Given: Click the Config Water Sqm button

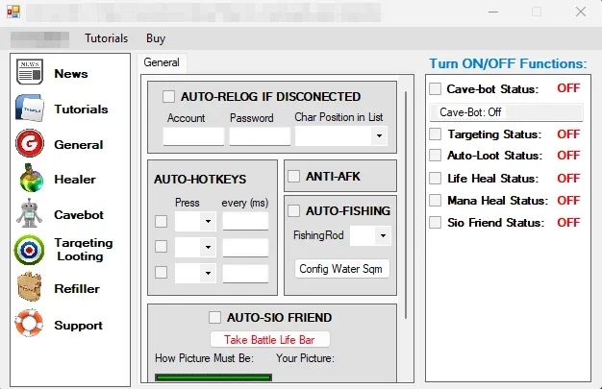Looking at the screenshot, I should coord(341,269).
